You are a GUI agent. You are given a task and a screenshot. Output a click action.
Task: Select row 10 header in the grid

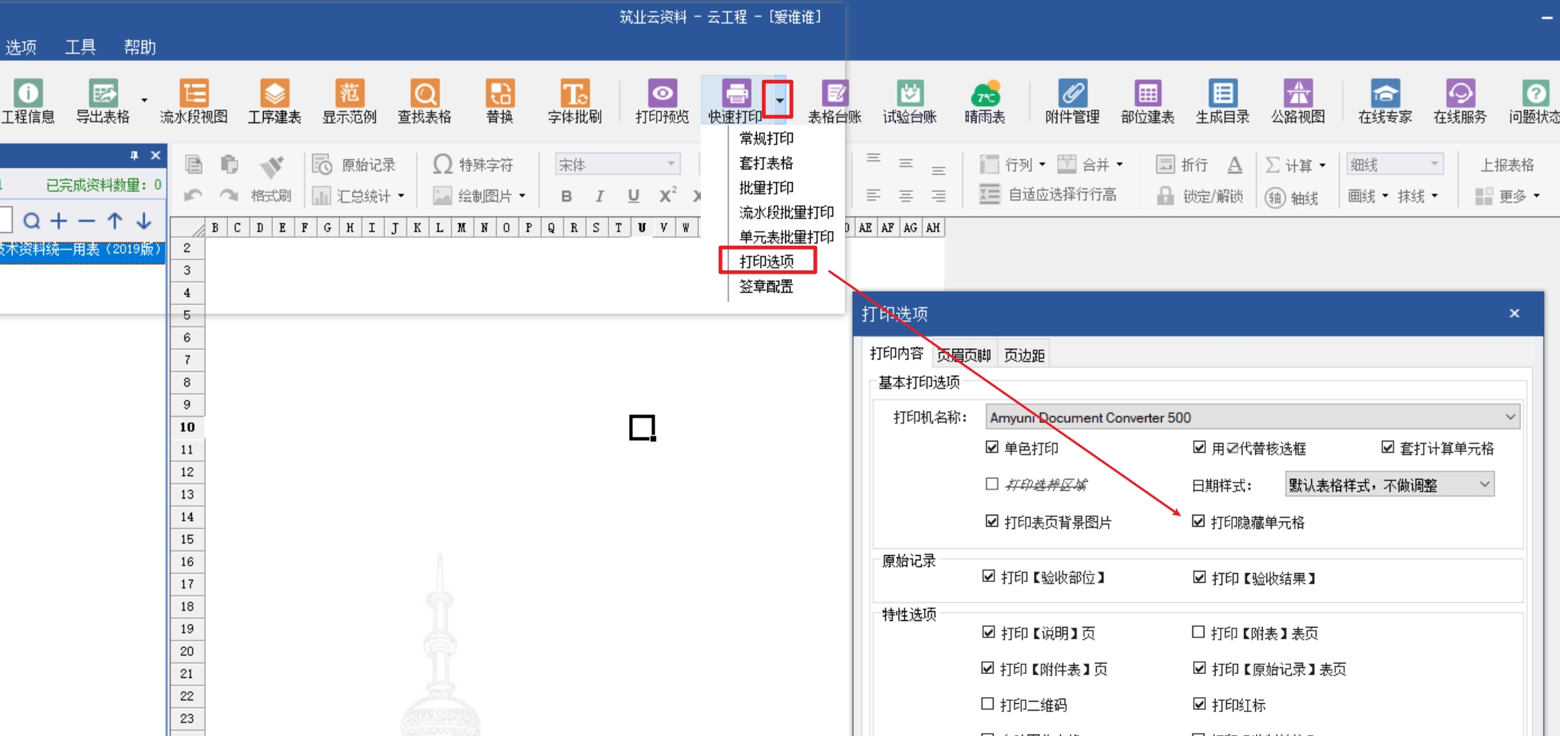coord(187,427)
